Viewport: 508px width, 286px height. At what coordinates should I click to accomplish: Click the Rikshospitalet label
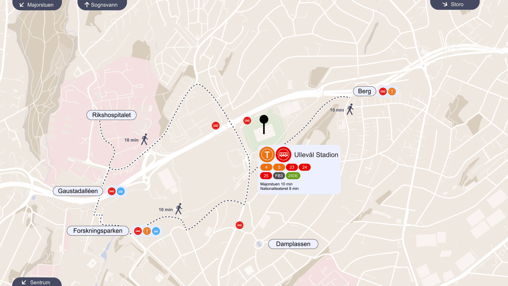click(111, 115)
